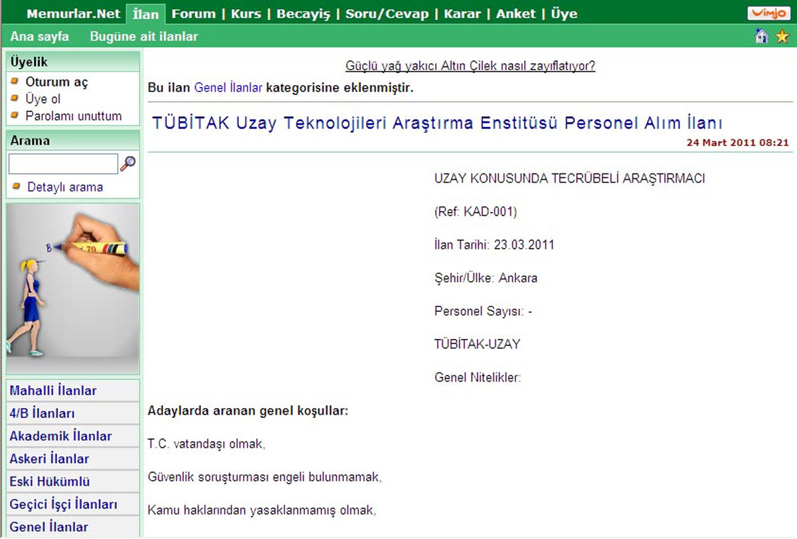Image resolution: width=797 pixels, height=539 pixels.
Task: Click Kamu haklarından yasaklanmamış olmak line
Action: click(x=262, y=510)
